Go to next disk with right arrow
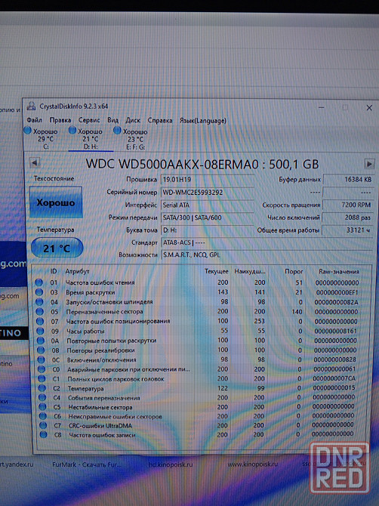This screenshot has width=379, height=506. coord(368,164)
